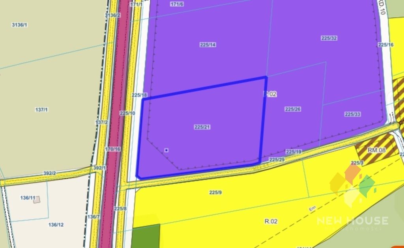Image resolution: width=404 pixels, height=248 pixels.
Task: Click parcel label 137/2
Action: pyautogui.click(x=101, y=122)
